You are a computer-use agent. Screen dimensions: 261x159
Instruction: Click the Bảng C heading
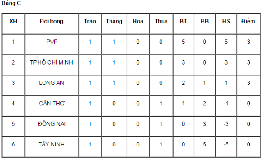click(x=11, y=3)
